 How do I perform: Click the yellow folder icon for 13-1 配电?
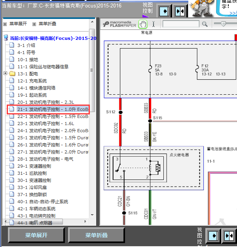click(12, 73)
